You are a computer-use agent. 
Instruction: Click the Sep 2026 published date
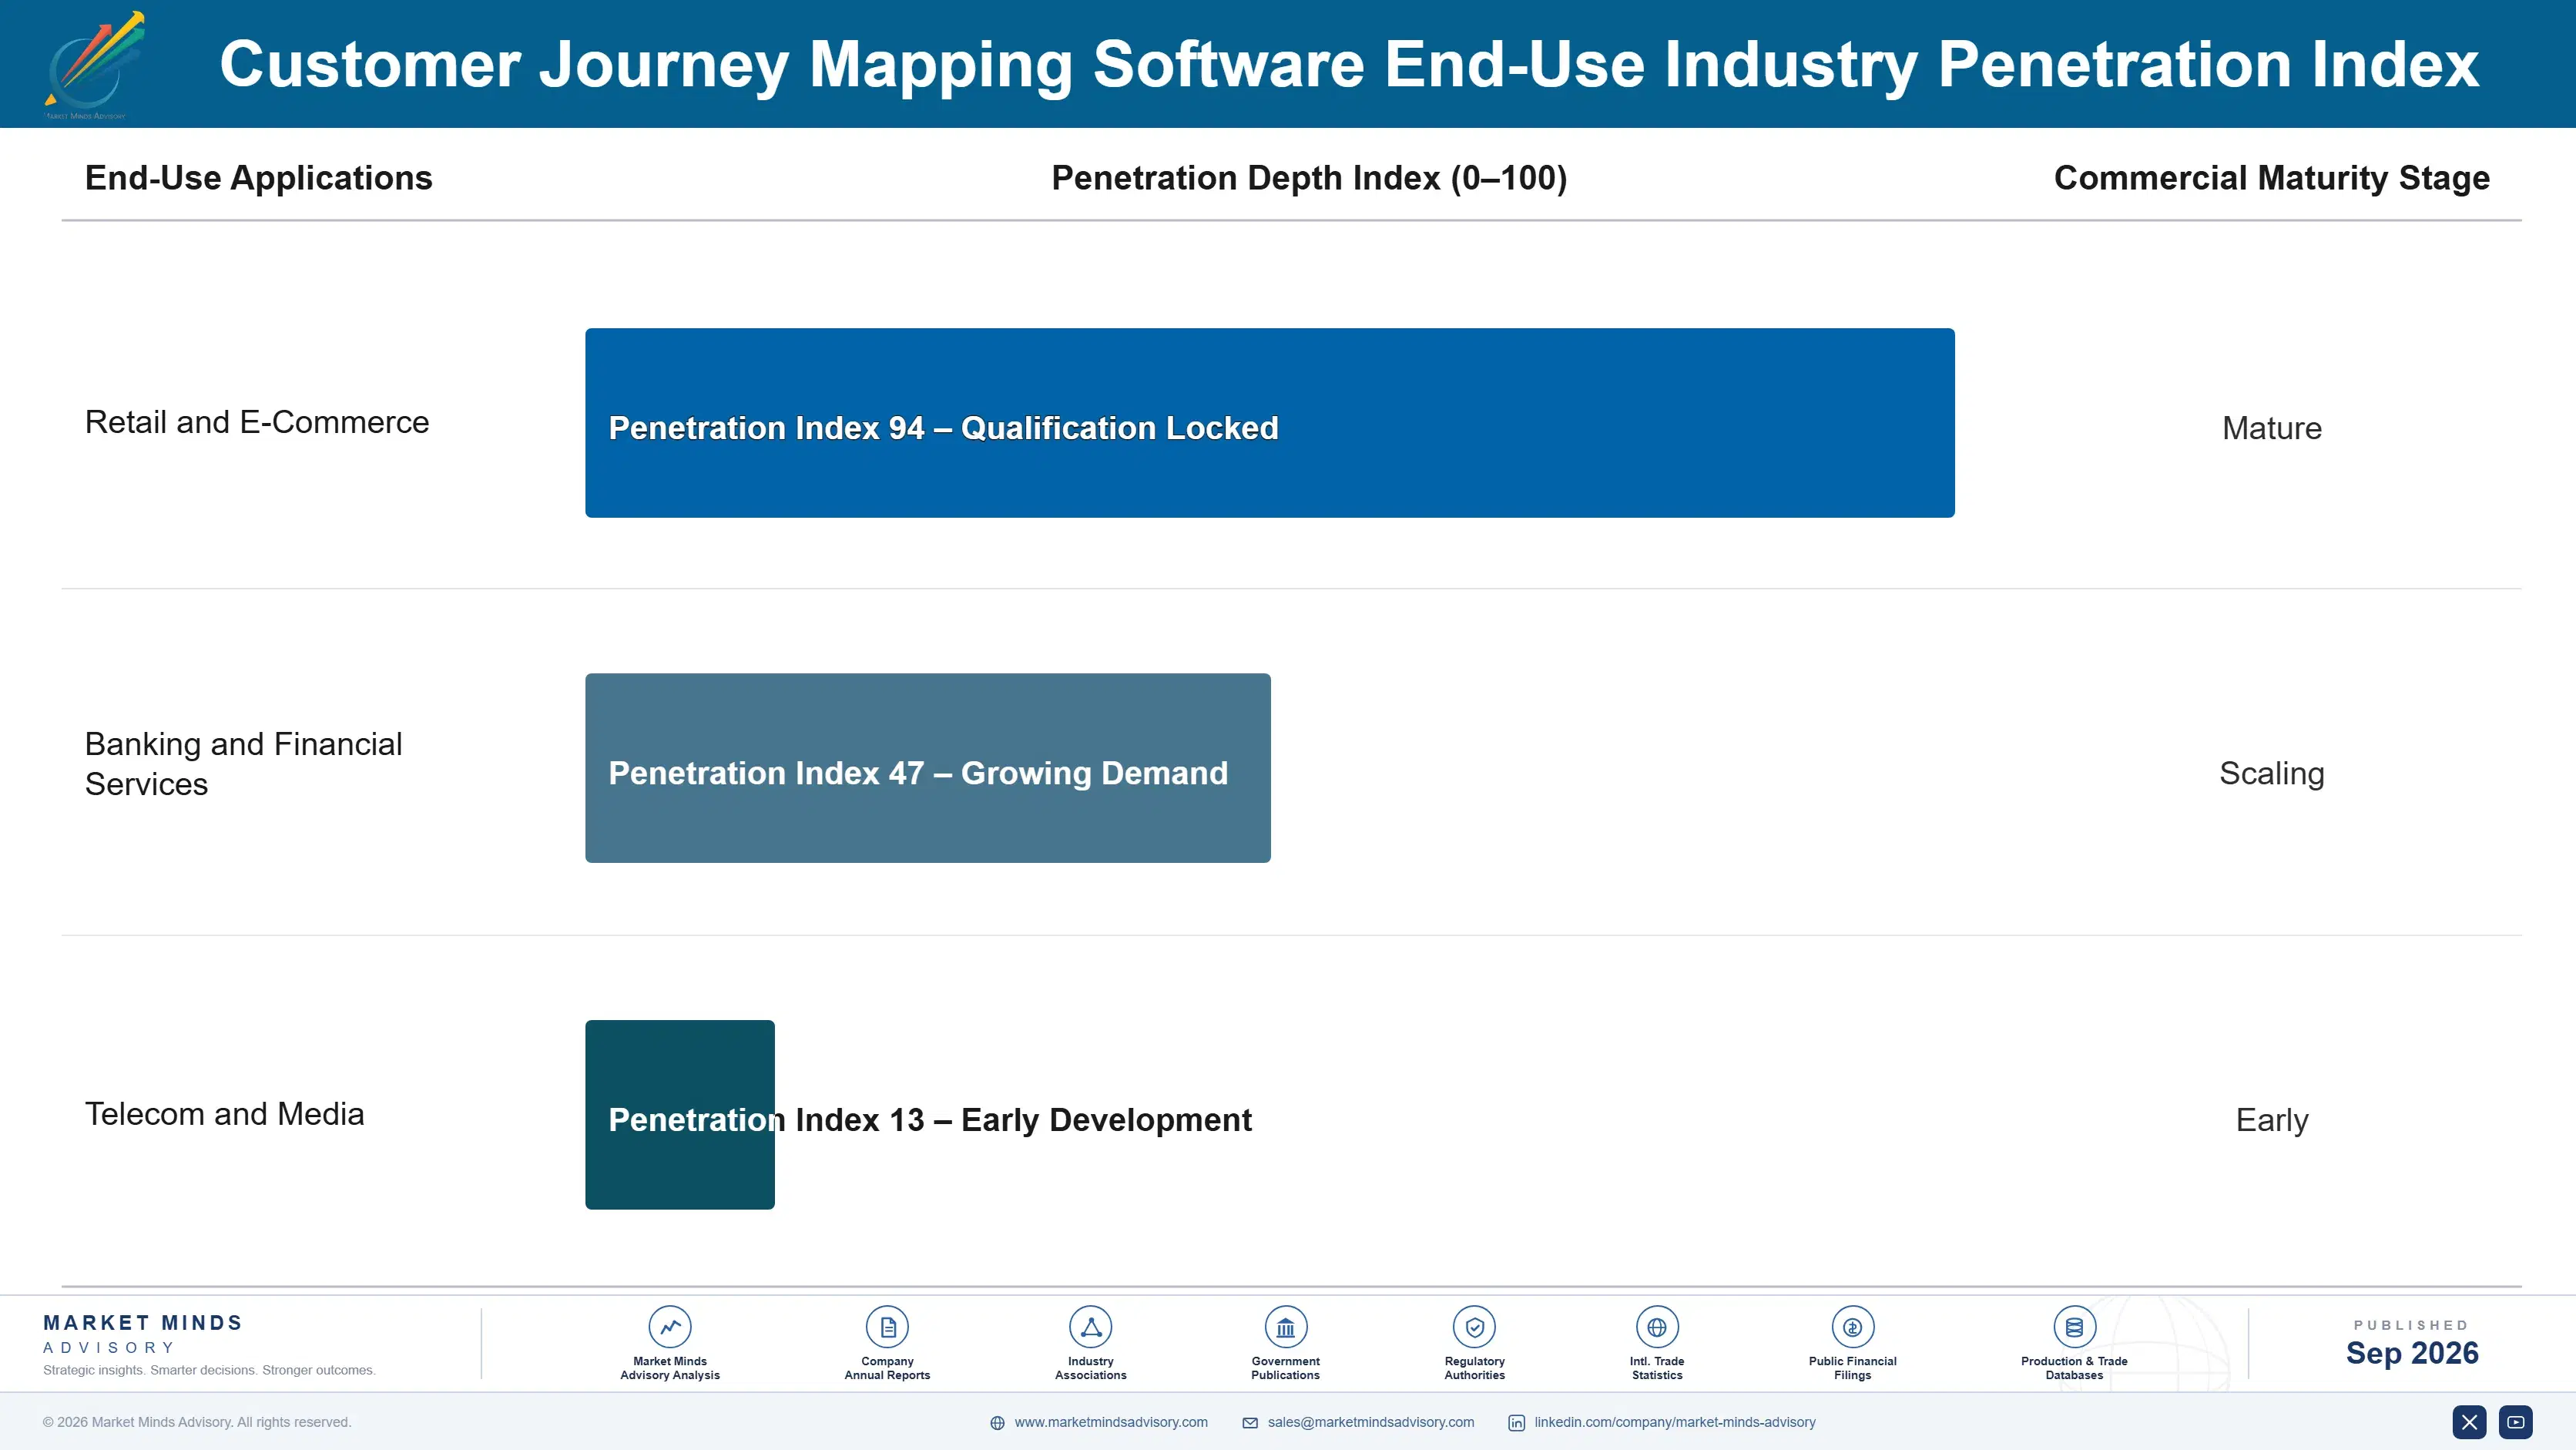(2411, 1353)
